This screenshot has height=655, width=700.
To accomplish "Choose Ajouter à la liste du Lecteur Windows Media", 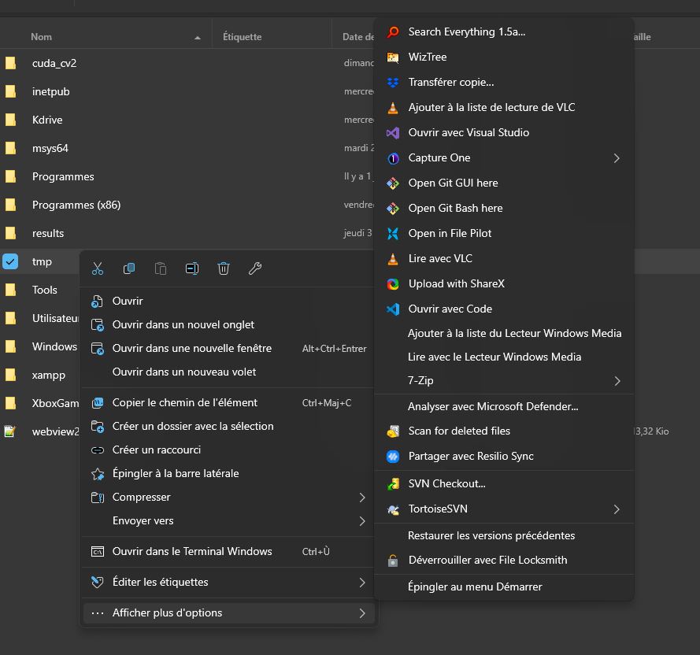I will (504, 334).
